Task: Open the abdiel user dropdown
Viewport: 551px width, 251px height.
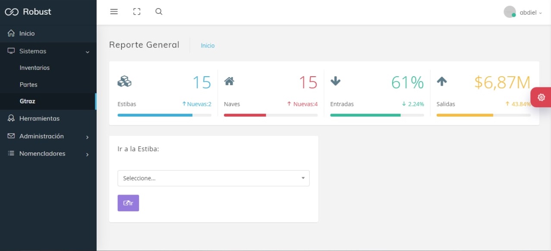Action: (x=530, y=12)
